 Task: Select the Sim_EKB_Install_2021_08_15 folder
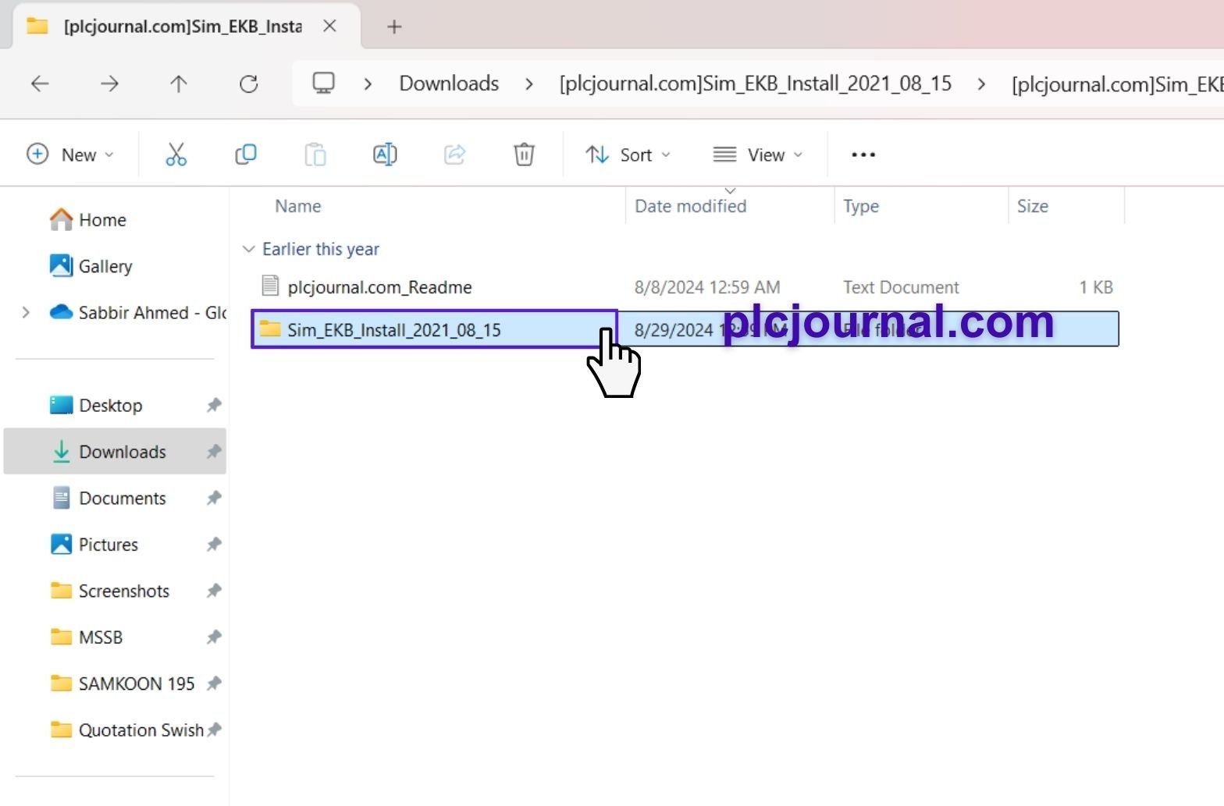394,329
